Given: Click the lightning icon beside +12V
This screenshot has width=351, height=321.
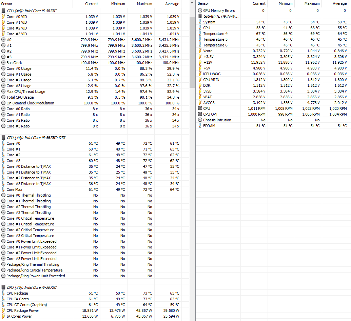Looking at the screenshot, I should click(x=200, y=62).
